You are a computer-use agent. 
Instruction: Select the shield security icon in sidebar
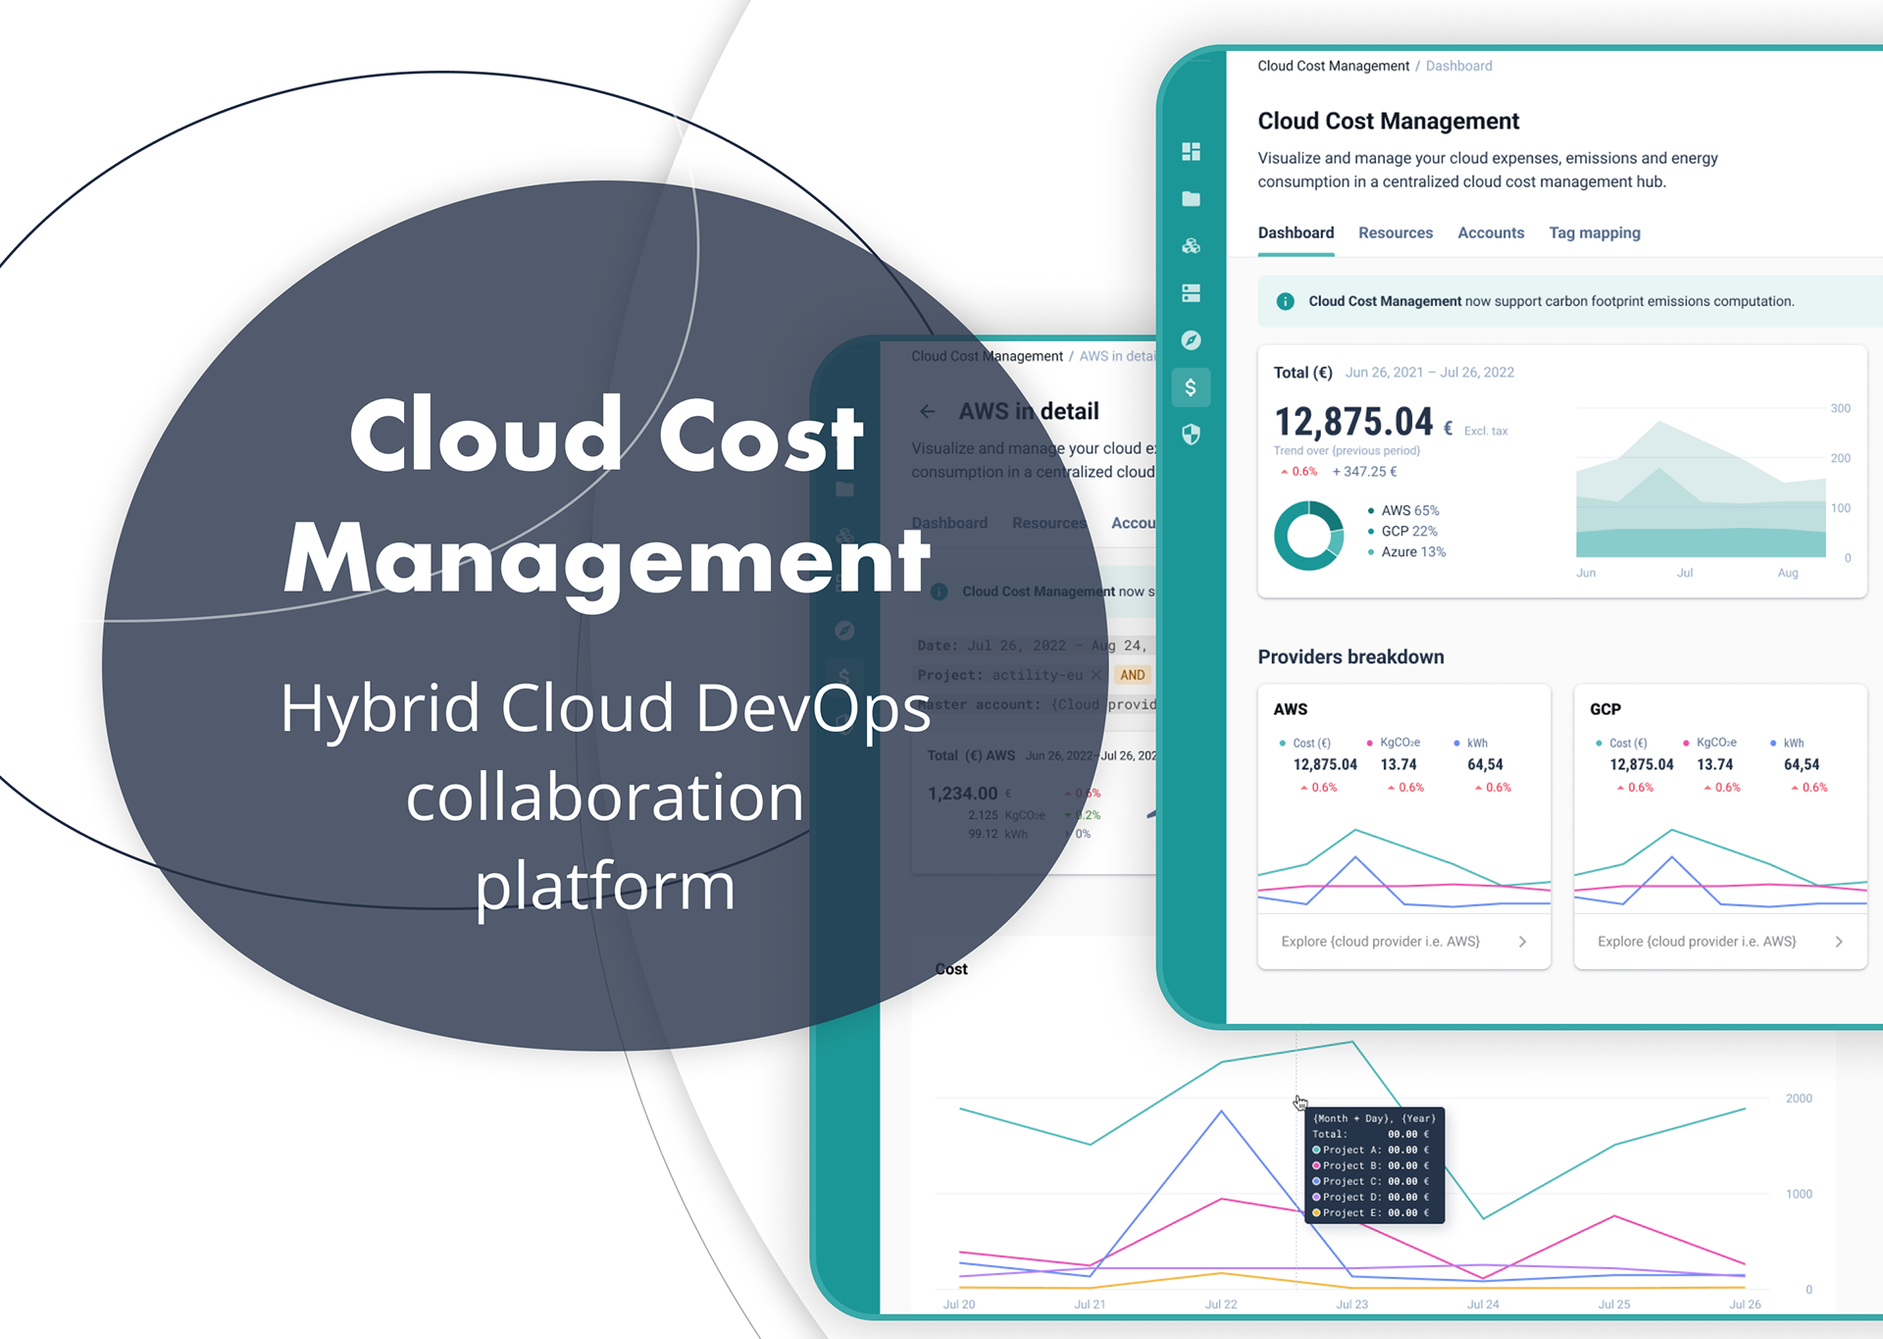(x=1191, y=435)
